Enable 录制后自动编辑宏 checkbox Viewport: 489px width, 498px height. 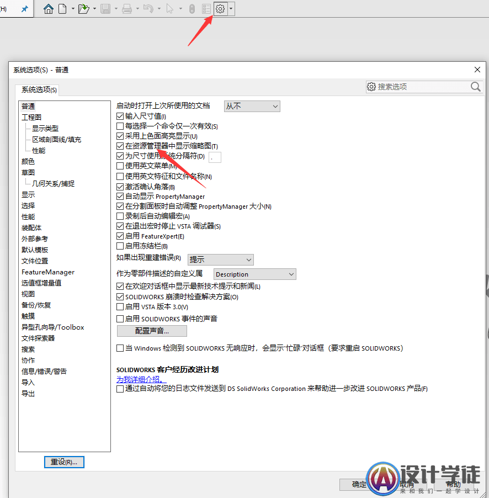click(x=120, y=216)
